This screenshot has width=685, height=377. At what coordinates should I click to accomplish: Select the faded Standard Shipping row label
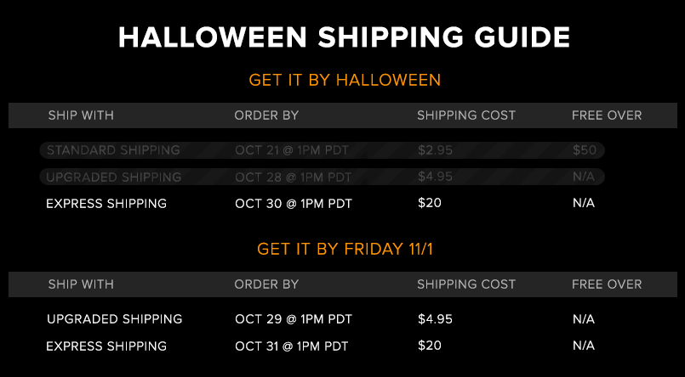click(x=113, y=150)
